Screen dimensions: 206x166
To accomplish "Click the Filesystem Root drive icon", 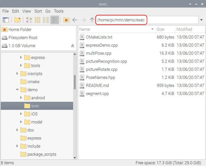I will (x=5, y=38).
